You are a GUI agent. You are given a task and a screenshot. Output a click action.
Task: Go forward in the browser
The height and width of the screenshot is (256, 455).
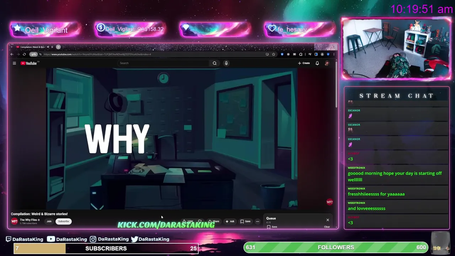click(18, 54)
